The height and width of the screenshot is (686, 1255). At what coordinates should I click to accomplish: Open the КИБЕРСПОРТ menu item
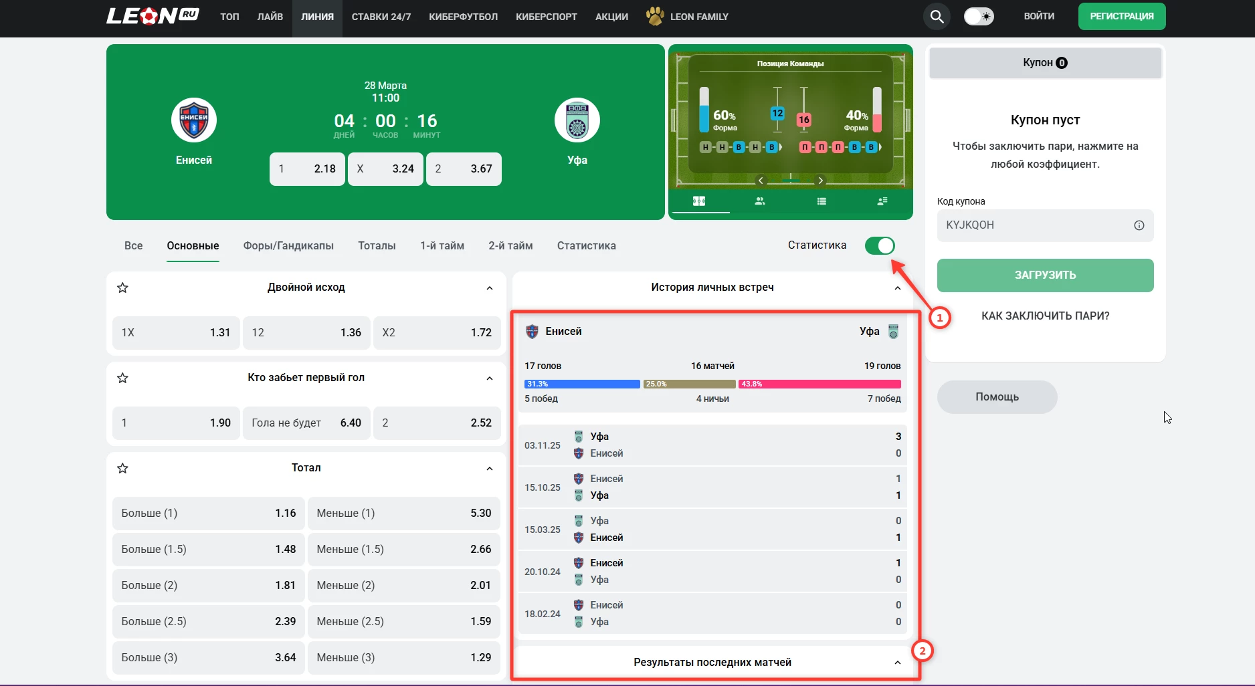pyautogui.click(x=546, y=17)
